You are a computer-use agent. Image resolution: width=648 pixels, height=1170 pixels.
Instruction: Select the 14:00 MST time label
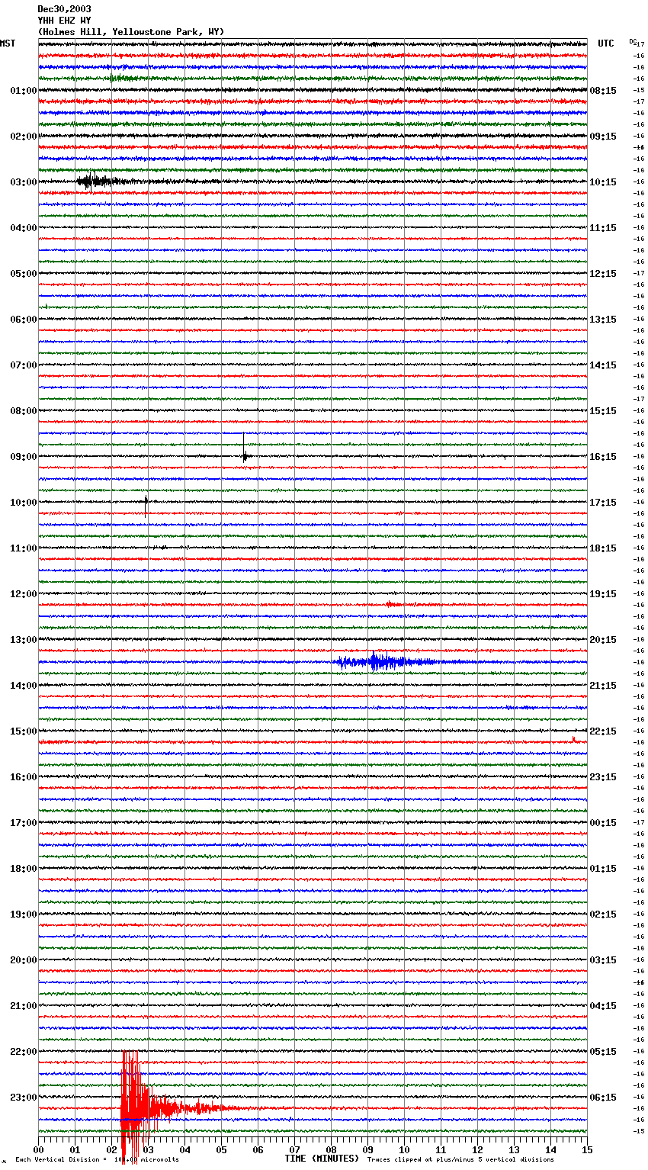24,686
